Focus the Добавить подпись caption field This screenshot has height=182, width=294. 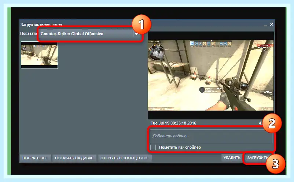click(211, 136)
